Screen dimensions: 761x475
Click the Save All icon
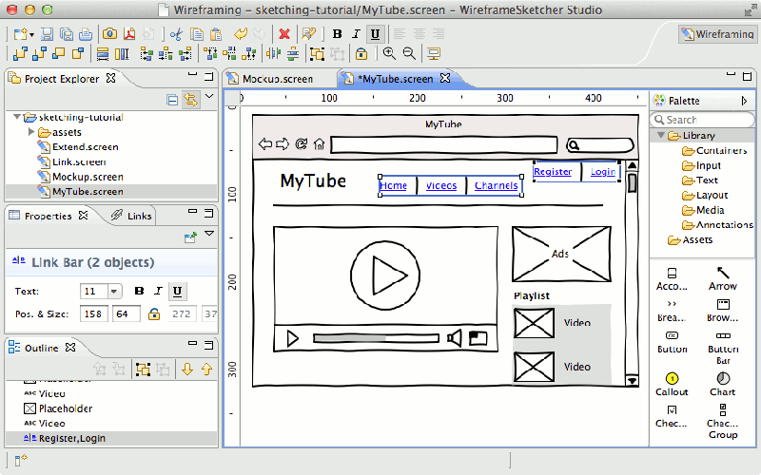click(x=67, y=34)
